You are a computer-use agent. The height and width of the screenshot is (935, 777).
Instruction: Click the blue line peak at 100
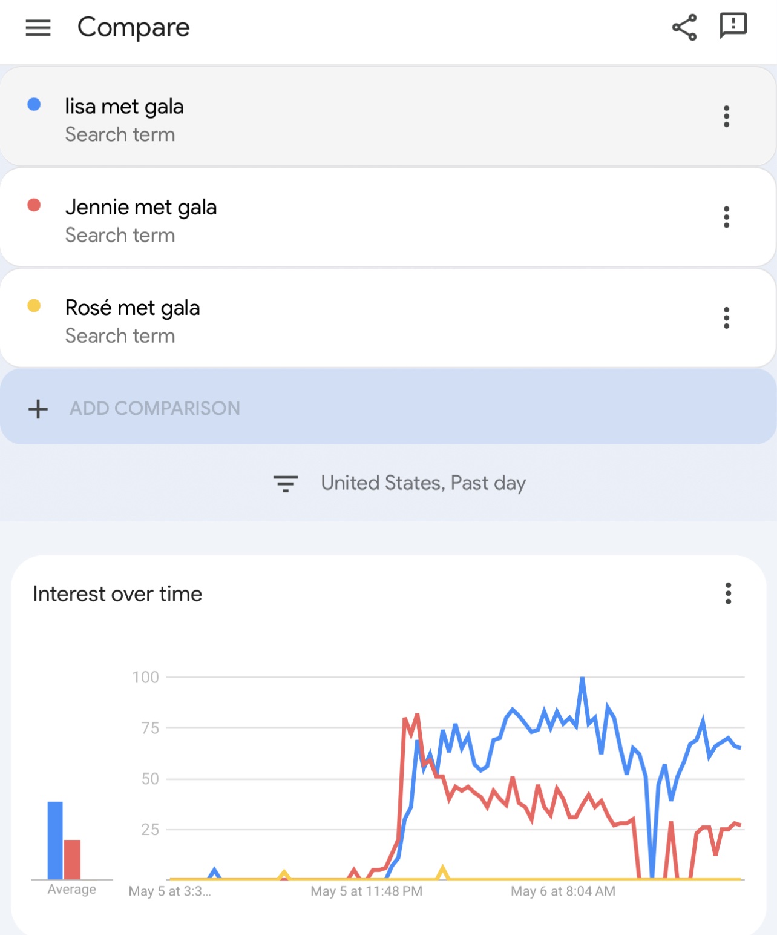coord(582,679)
